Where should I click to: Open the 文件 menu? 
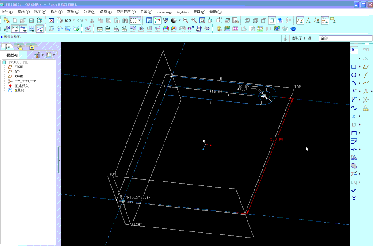pos(7,12)
